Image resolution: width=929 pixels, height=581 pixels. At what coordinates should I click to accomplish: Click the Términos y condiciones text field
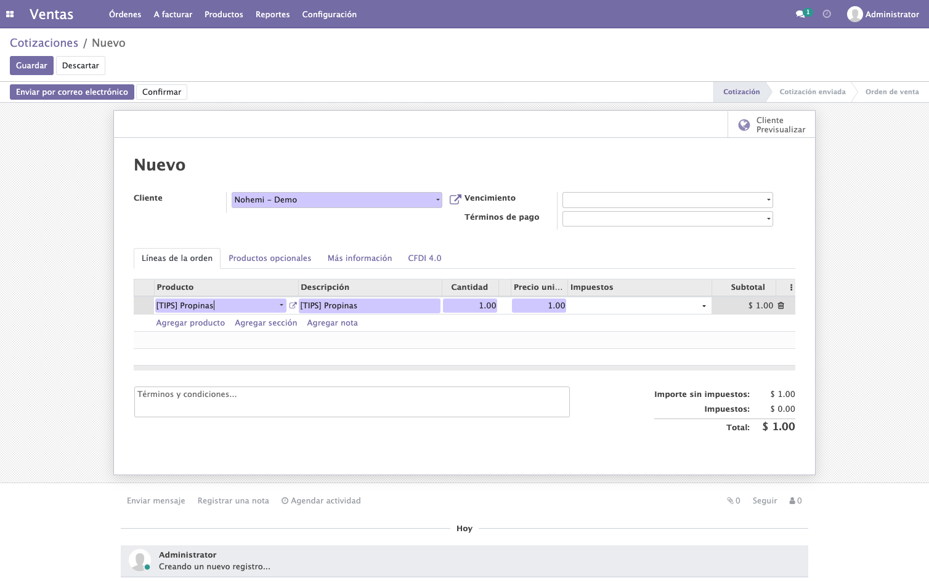352,402
